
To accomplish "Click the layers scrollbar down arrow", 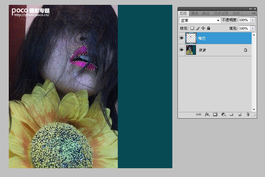I will [254, 110].
